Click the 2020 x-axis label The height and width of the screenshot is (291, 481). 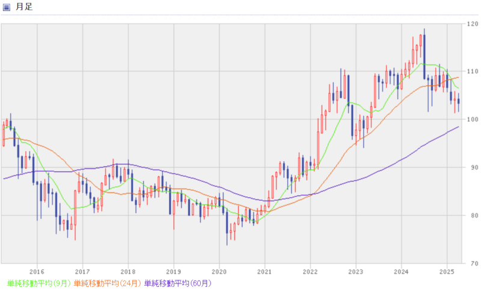(219, 272)
